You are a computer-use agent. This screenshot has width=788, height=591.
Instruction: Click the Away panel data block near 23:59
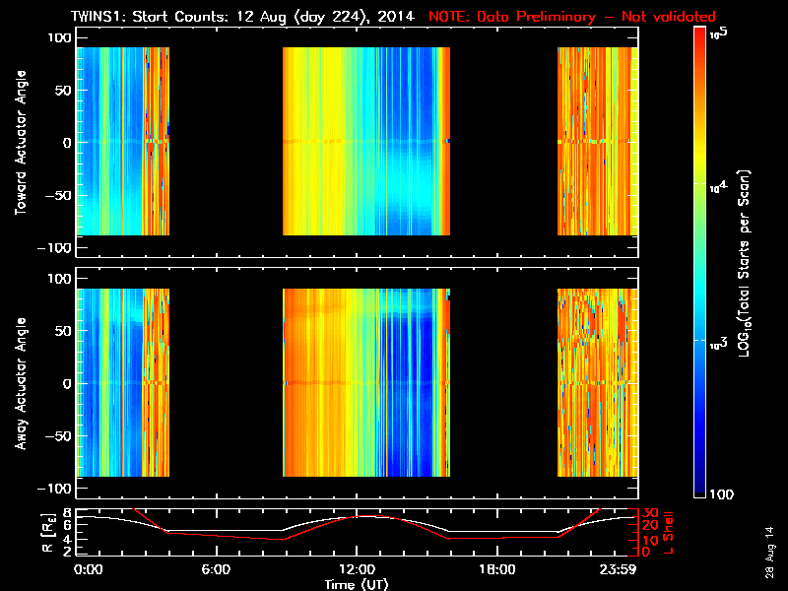tap(598, 382)
